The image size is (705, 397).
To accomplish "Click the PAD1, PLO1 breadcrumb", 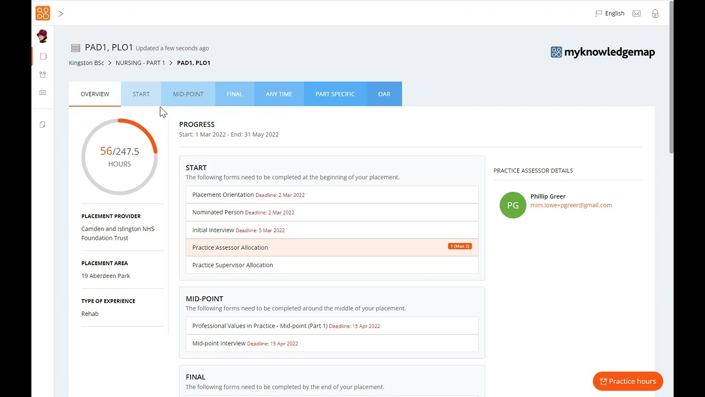I will [x=193, y=63].
